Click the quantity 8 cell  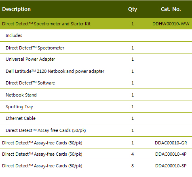click(133, 166)
